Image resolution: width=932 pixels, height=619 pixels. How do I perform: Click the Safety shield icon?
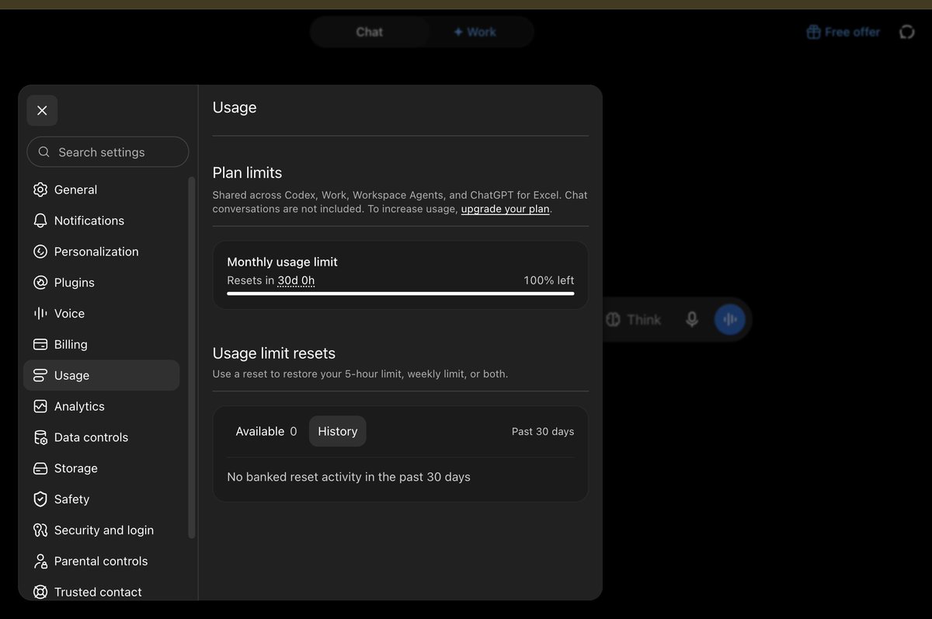pos(40,499)
